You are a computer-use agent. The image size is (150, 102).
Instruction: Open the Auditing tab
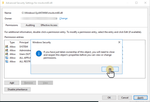point(30,25)
